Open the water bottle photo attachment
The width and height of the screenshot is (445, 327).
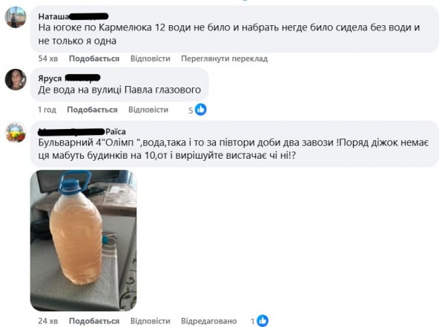click(x=83, y=240)
